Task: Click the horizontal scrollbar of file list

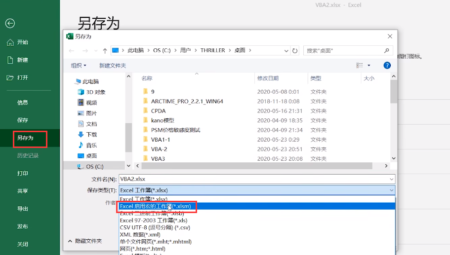Action: (257, 166)
